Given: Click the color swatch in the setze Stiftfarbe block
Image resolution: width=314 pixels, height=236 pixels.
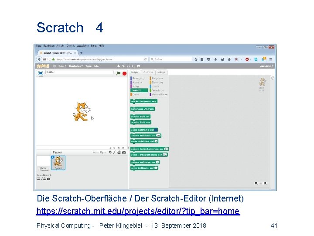Looking at the screenshot, I should click(x=156, y=130).
